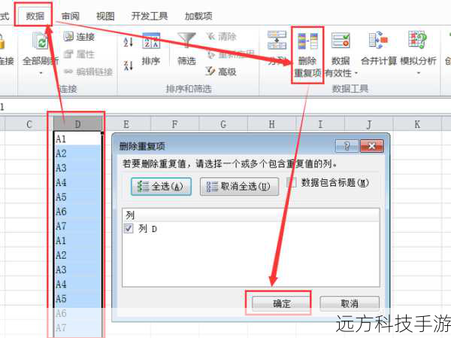
Task: Click the 全选(A) select all button
Action: click(x=161, y=187)
